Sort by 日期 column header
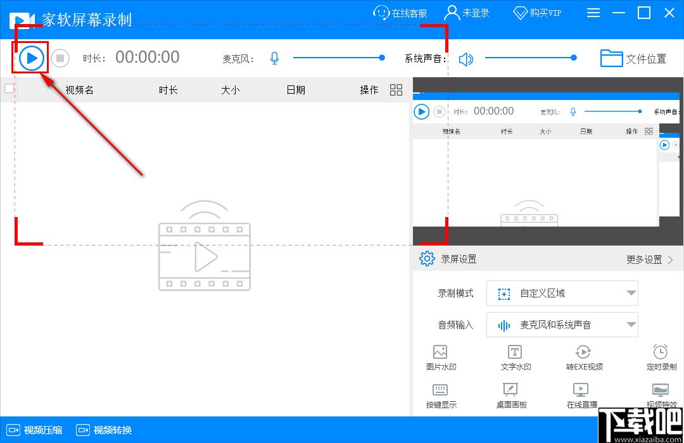 [296, 90]
